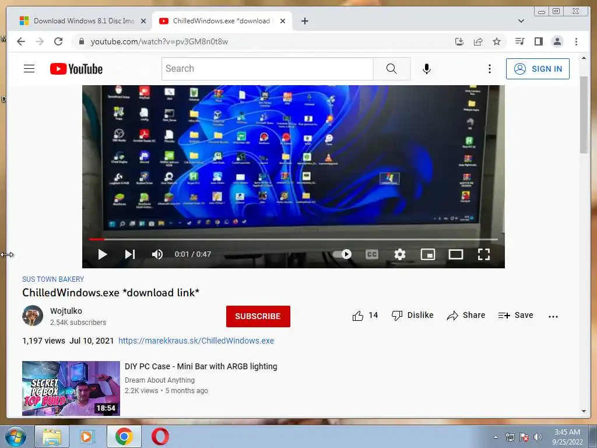Click the install app icon in address bar

point(459,41)
